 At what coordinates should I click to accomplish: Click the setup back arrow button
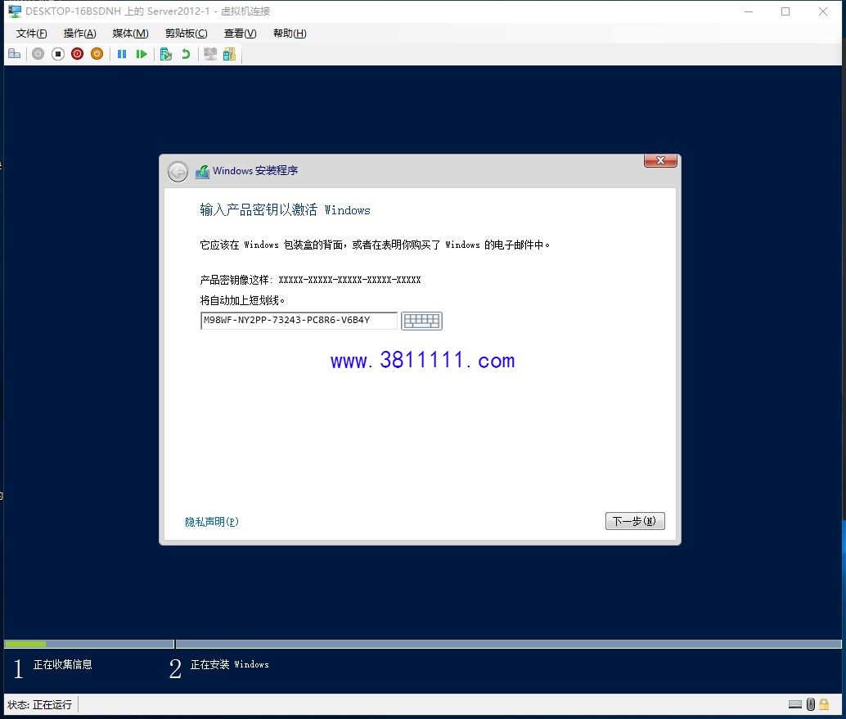point(178,172)
